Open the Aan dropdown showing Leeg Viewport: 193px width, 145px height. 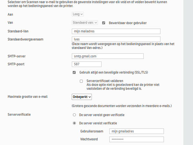[78, 14]
